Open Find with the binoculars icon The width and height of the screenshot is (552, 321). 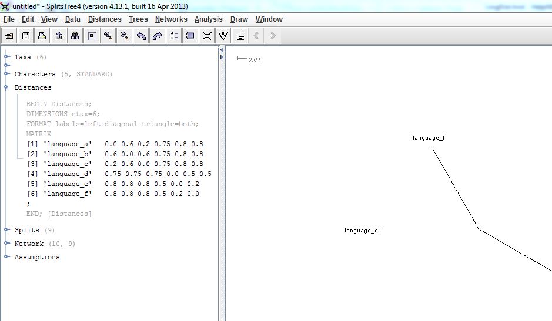coord(75,36)
